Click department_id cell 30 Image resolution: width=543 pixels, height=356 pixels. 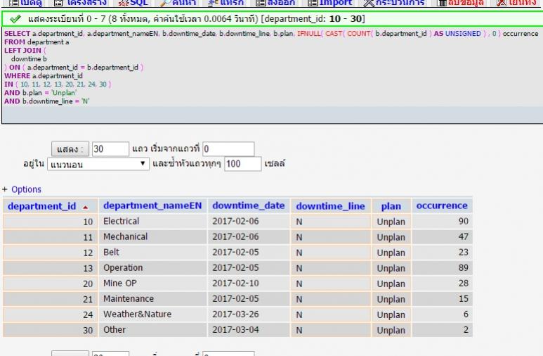(x=50, y=330)
